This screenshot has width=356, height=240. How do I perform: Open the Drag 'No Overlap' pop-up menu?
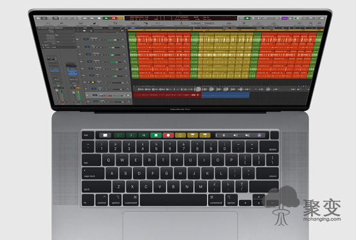(x=269, y=28)
